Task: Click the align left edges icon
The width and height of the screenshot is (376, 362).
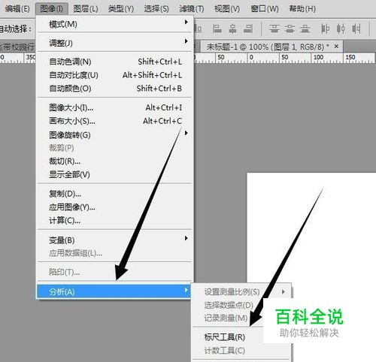Action: point(217,29)
